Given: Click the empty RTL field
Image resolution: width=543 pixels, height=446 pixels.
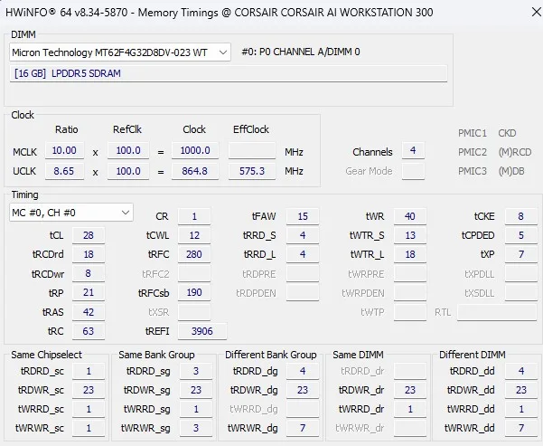Looking at the screenshot, I should [496, 312].
